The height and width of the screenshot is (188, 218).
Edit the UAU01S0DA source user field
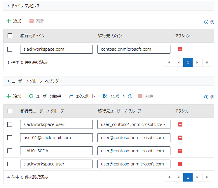click(x=56, y=151)
